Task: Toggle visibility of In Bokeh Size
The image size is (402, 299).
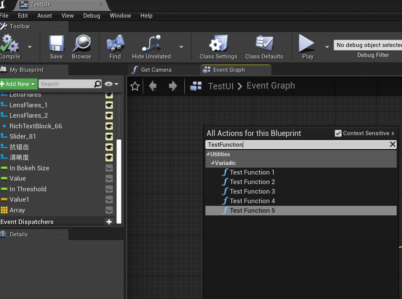Action: tap(109, 168)
